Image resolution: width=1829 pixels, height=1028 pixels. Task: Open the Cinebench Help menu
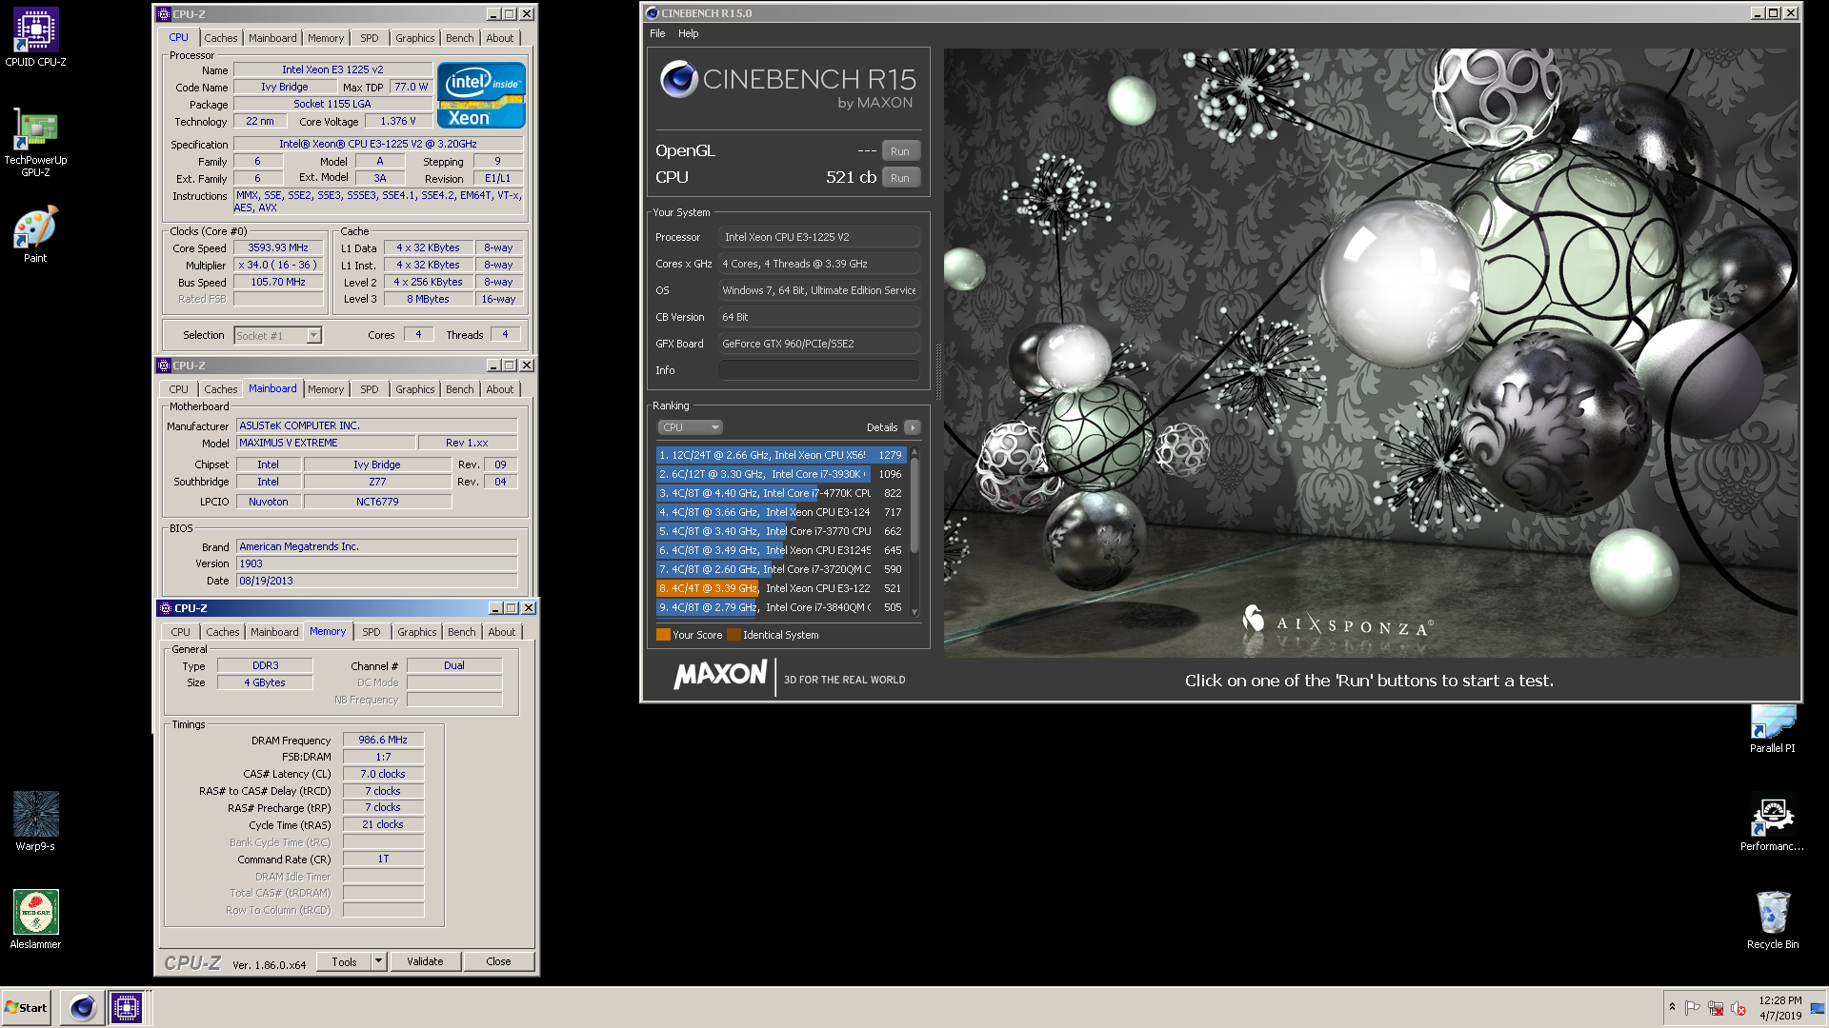click(x=688, y=33)
